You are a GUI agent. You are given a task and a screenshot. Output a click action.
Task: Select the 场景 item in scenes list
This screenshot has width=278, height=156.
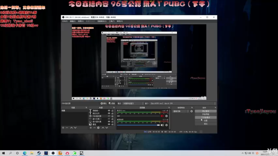click(74, 111)
